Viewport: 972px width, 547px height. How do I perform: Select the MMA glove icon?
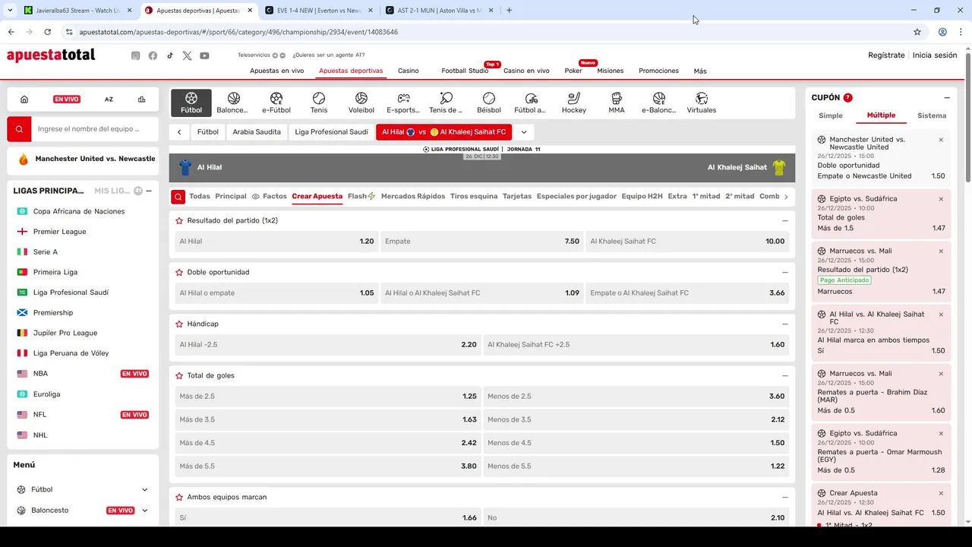617,103
